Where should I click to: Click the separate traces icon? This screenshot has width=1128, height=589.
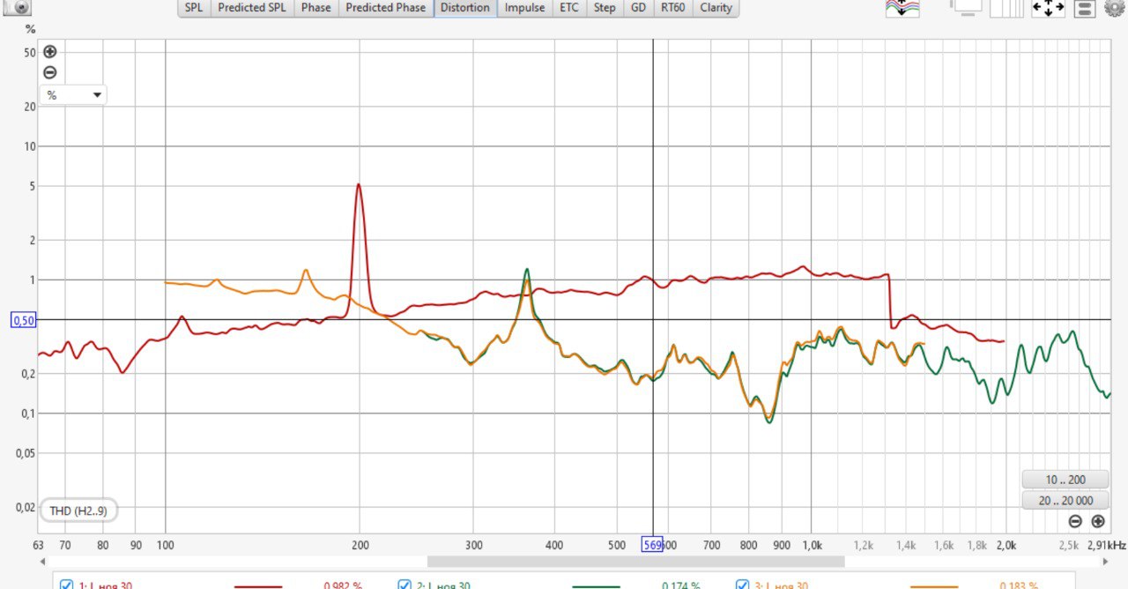[x=902, y=8]
